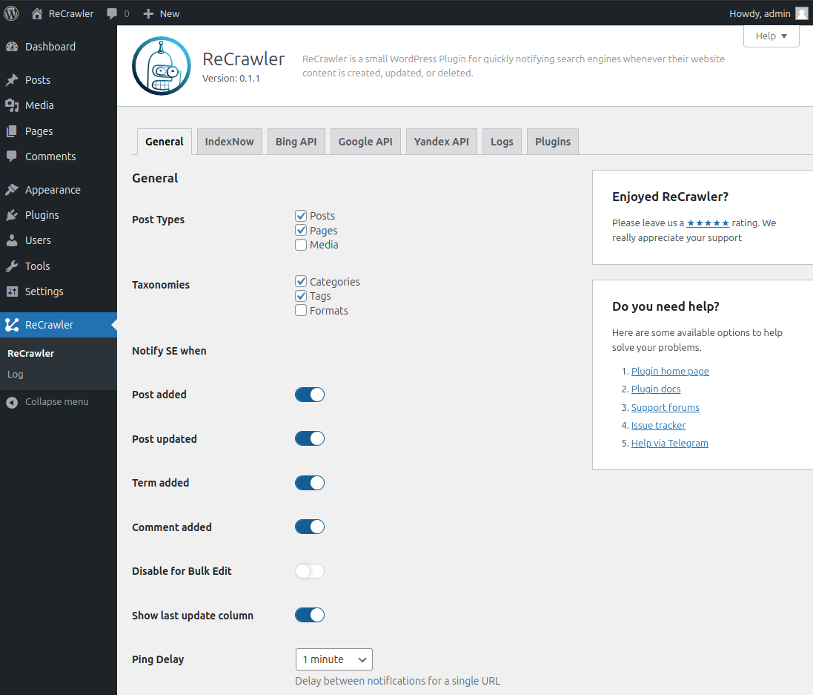Screen dimensions: 813x695
Task: Click the Comments bubble icon in sidebar
Action: 12,157
